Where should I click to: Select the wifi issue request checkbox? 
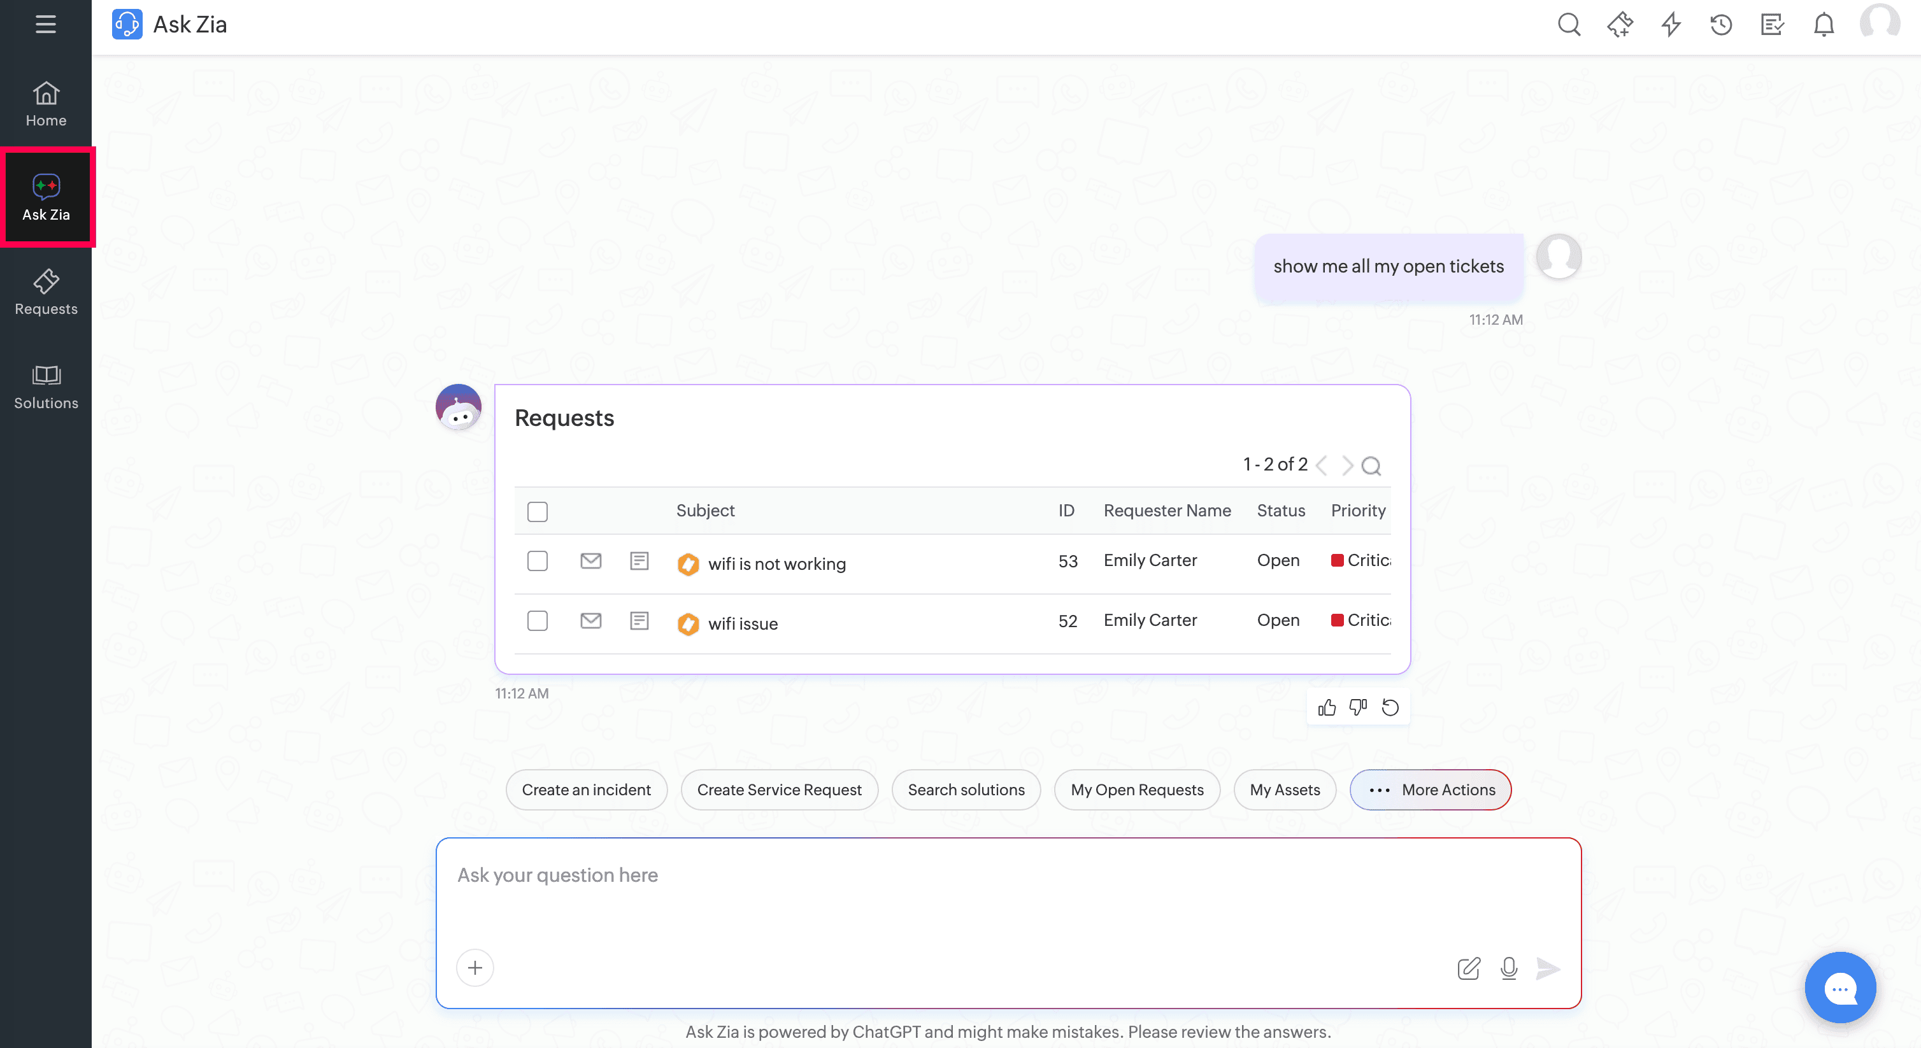pyautogui.click(x=537, y=621)
